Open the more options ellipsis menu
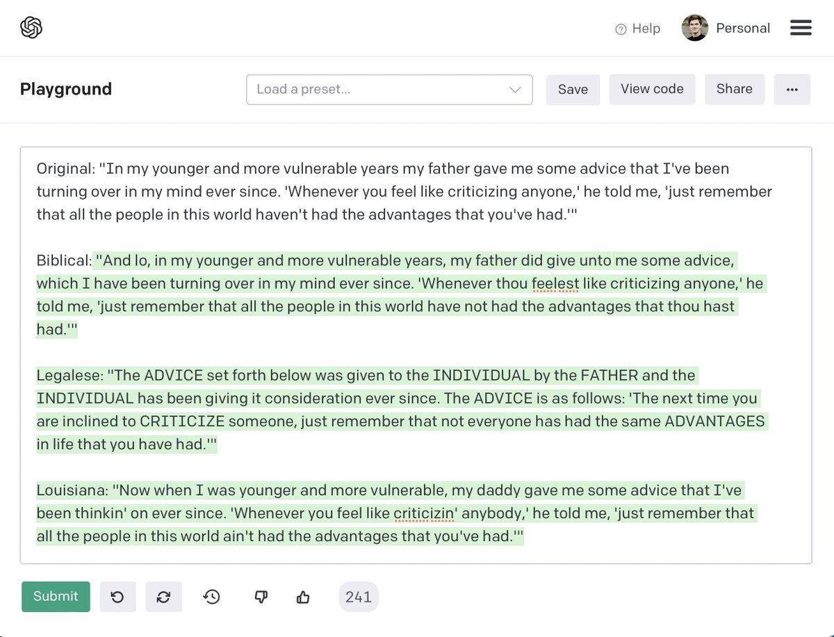Image resolution: width=834 pixels, height=637 pixels. coord(792,90)
